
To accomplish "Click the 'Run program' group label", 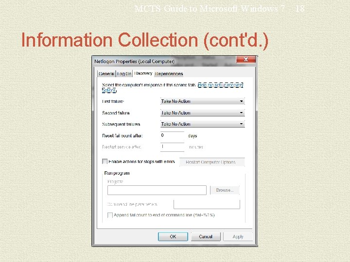I will click(x=117, y=173).
